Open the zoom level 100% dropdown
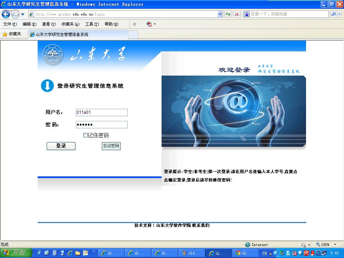This screenshot has height=258, width=344. (335, 245)
